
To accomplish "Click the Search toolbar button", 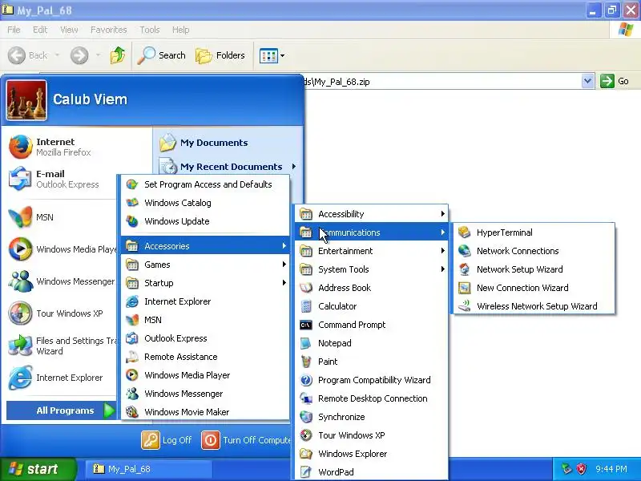I will (162, 55).
